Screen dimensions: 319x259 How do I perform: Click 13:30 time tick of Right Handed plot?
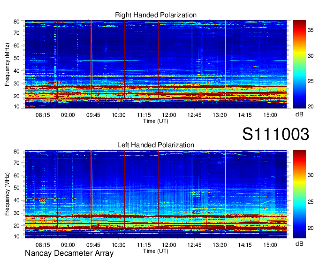220,115
